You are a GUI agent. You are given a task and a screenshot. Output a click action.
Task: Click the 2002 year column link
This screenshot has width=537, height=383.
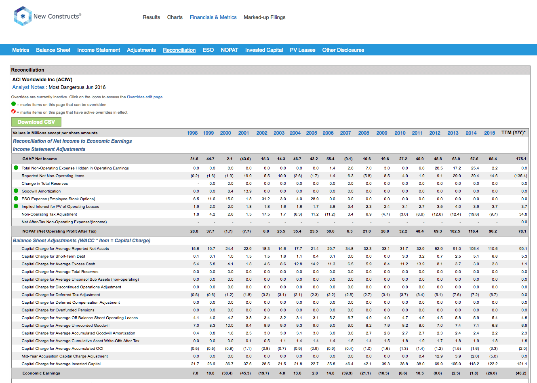tap(262, 133)
